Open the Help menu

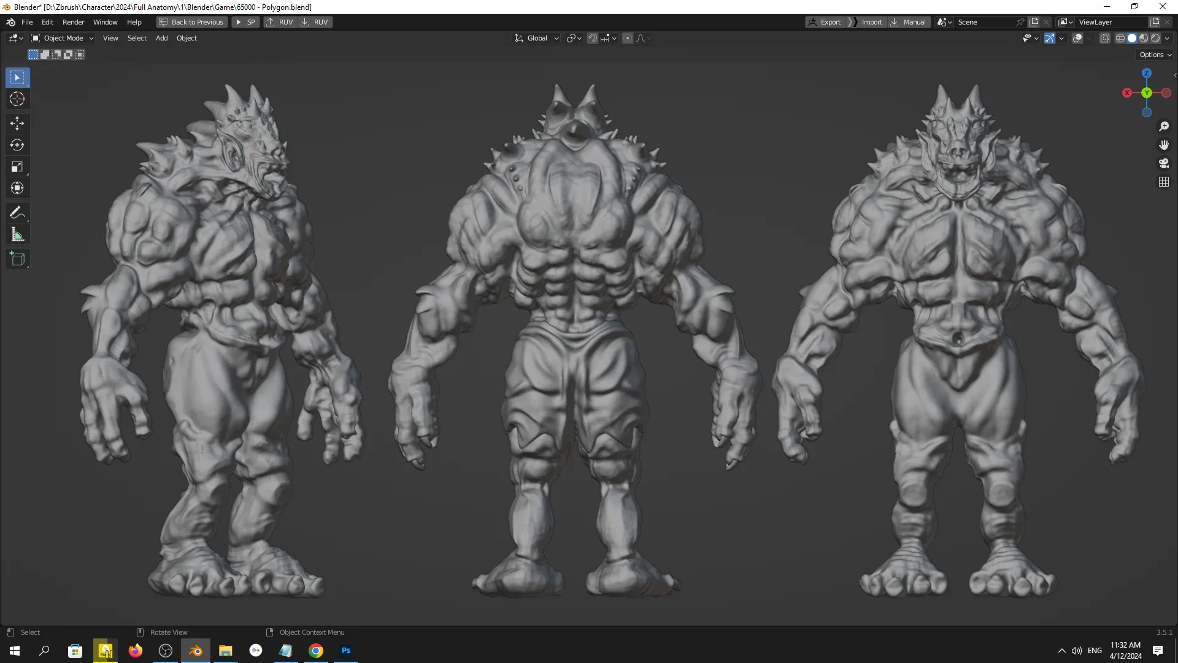pos(134,22)
